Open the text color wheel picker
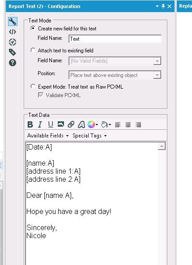Image resolution: width=192 pixels, height=265 pixels. pos(93,124)
